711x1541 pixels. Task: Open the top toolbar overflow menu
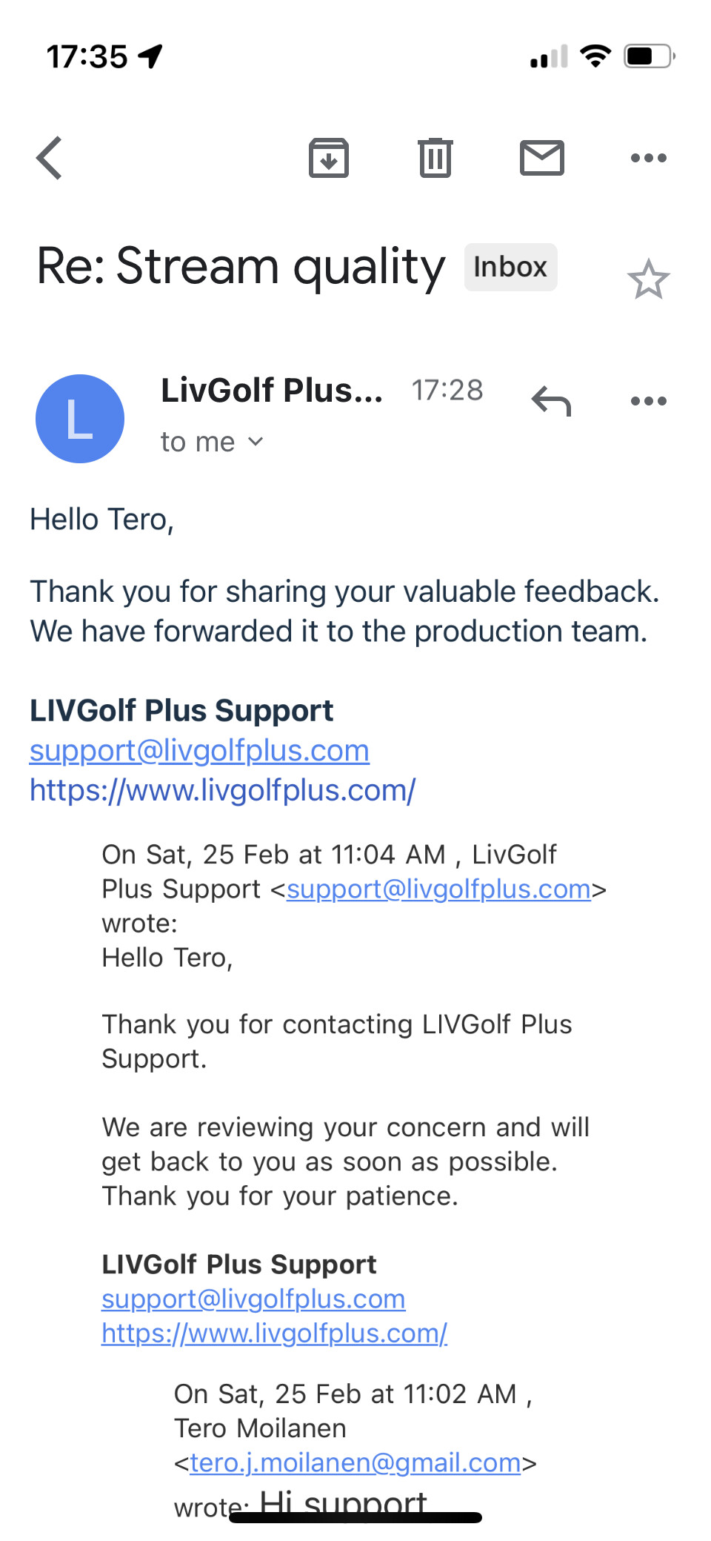649,158
